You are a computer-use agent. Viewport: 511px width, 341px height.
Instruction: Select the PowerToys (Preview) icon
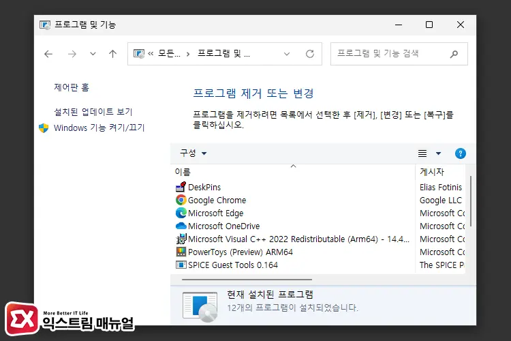[181, 252]
